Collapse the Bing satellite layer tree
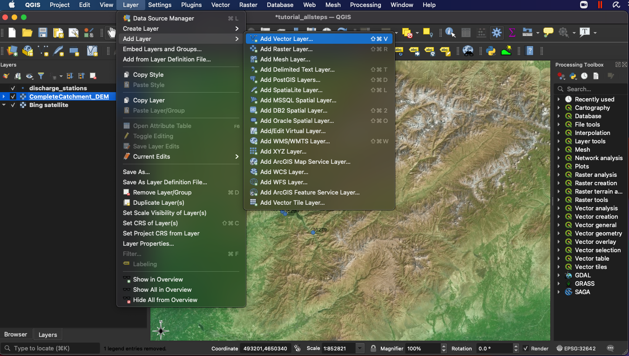 pyautogui.click(x=4, y=105)
